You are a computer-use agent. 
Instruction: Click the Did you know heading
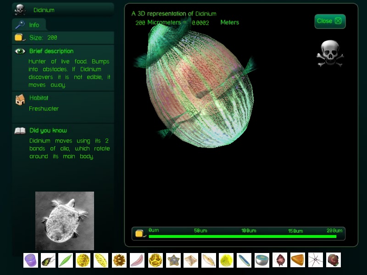point(48,131)
